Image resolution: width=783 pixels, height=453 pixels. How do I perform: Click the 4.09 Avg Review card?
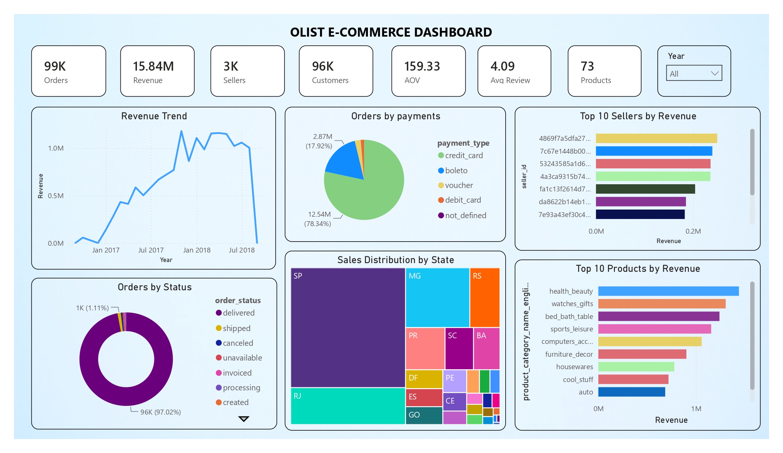514,71
